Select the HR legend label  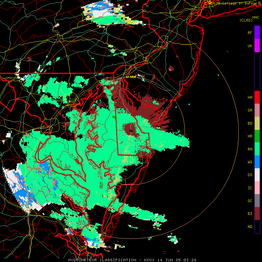250,136
